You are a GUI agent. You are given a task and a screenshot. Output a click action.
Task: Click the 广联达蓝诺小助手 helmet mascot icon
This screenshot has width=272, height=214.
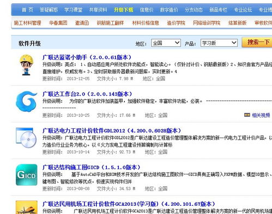(x=27, y=64)
